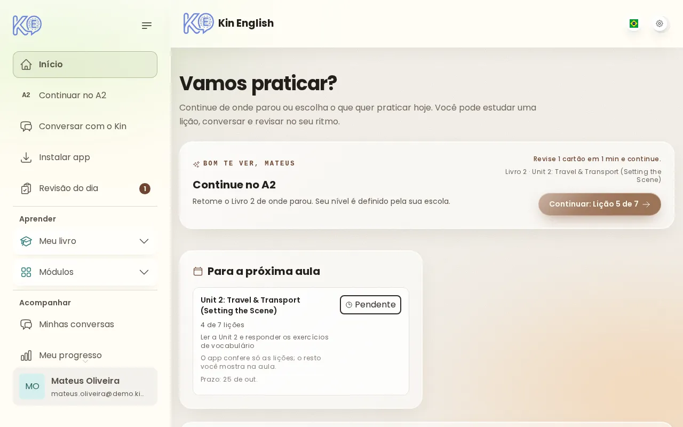
Task: Click the small down chevron above the profile
Action: 85,361
